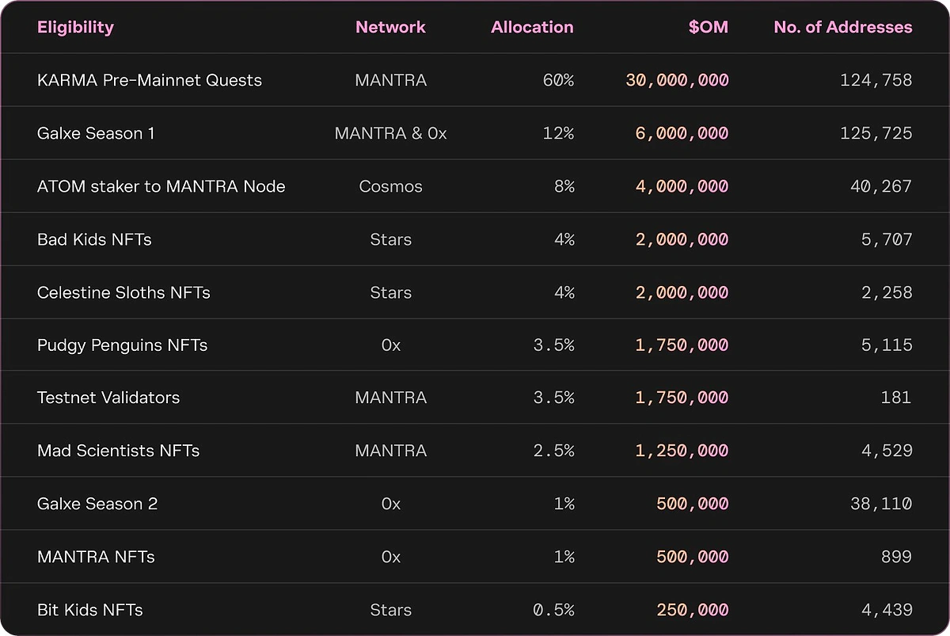Click the 8% allocation value
The width and height of the screenshot is (950, 636).
pyautogui.click(x=564, y=186)
